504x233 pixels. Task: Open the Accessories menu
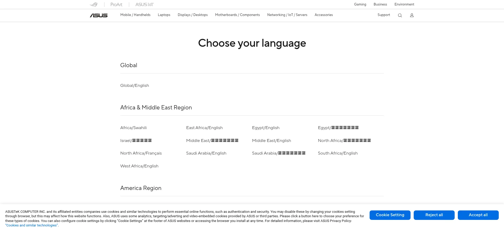click(324, 15)
